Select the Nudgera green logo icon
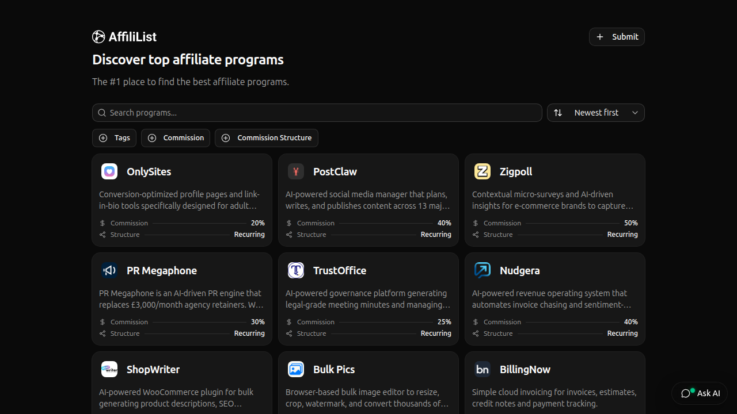Viewport: 737px width, 414px height. click(482, 270)
